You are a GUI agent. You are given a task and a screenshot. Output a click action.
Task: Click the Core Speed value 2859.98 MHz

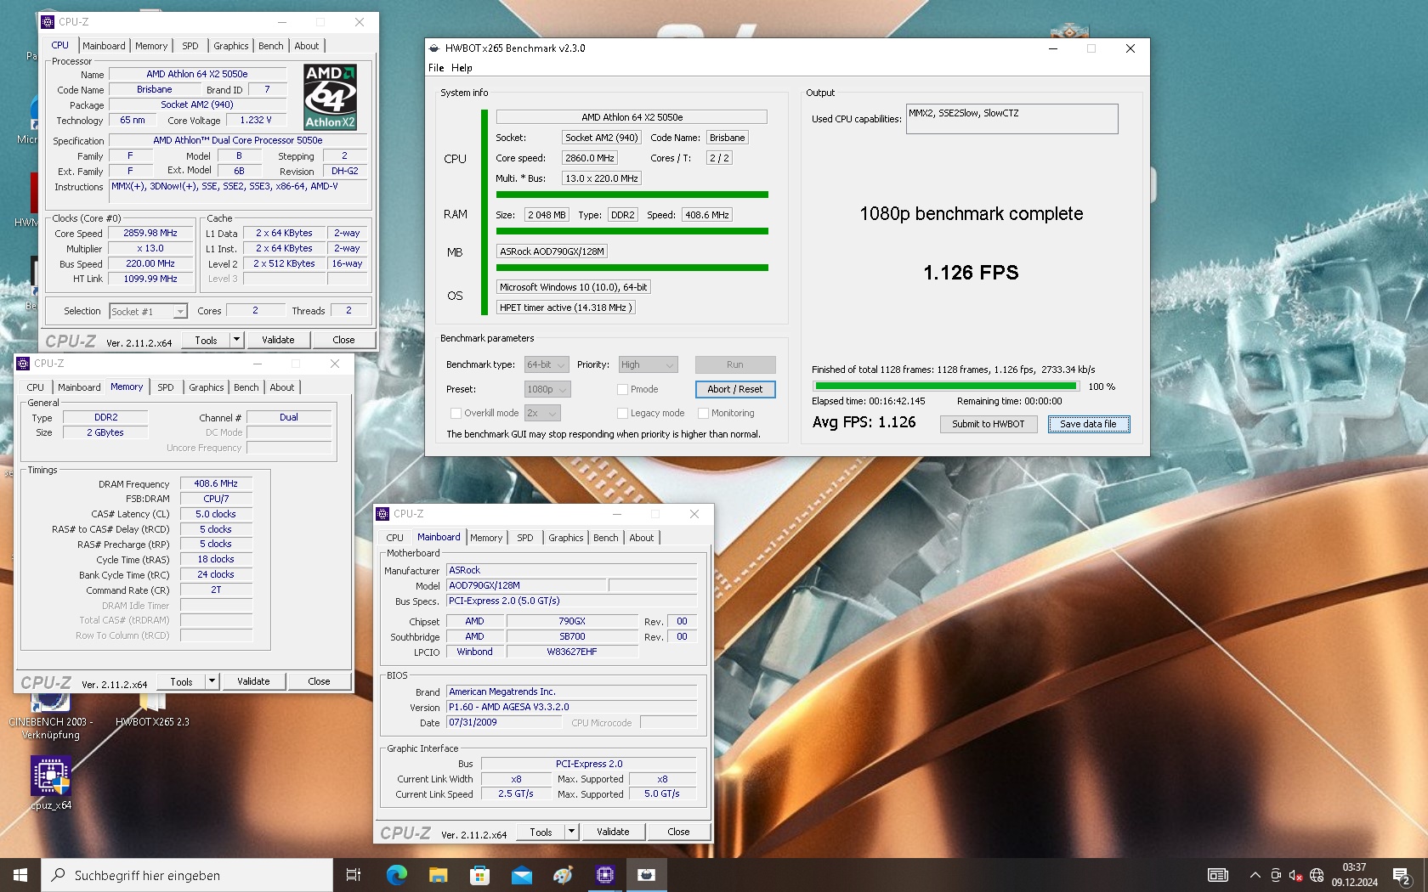point(150,233)
